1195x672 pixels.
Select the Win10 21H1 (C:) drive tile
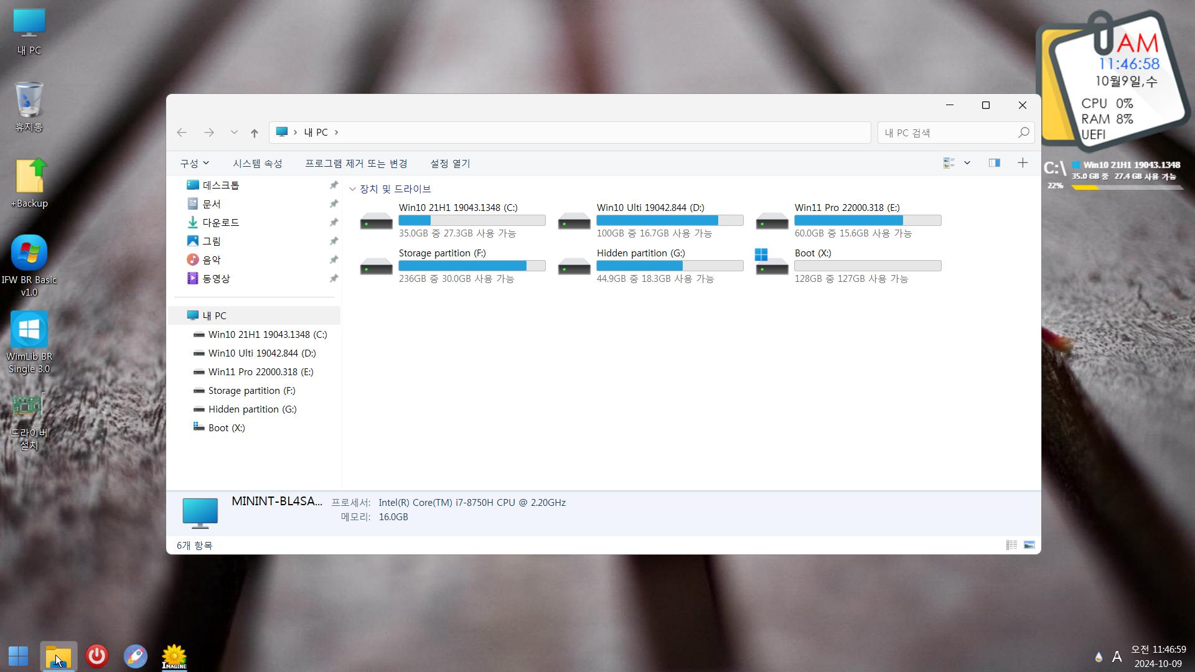point(453,220)
